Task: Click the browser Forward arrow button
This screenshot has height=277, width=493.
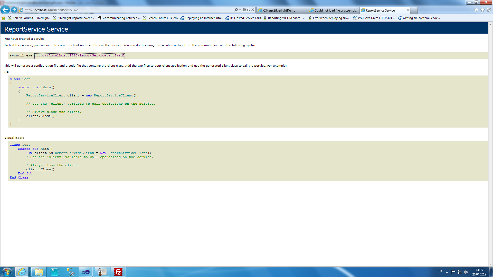Action: point(14,10)
